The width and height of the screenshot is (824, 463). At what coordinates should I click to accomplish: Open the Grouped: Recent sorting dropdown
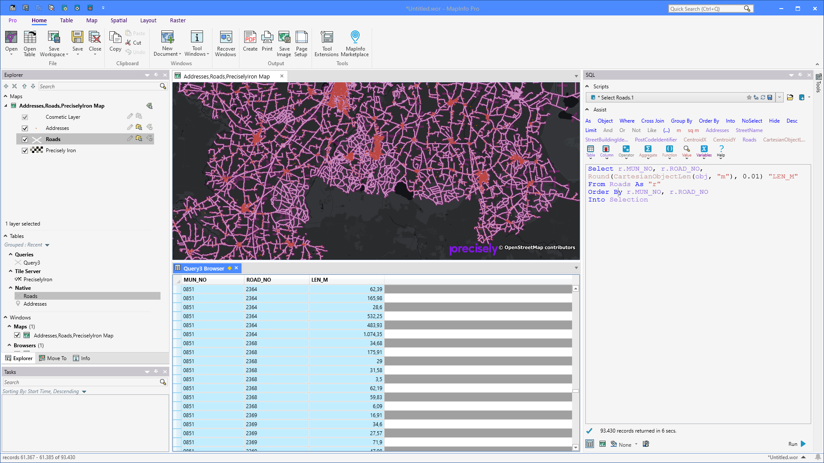47,244
